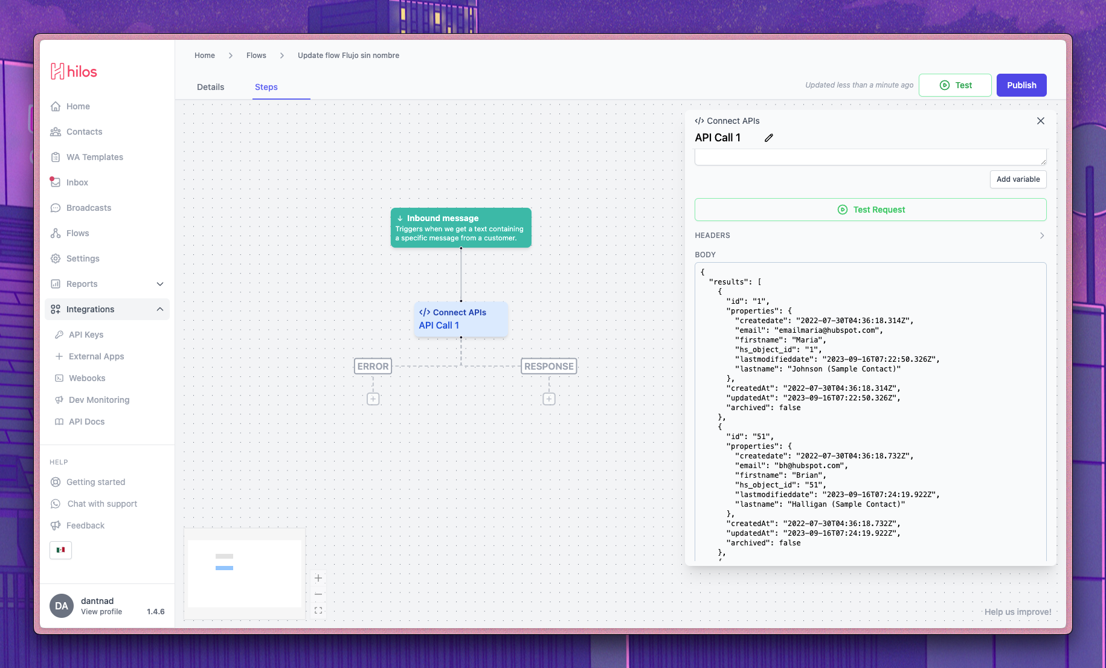This screenshot has width=1106, height=668.
Task: Close the Connect APIs panel
Action: (1040, 121)
